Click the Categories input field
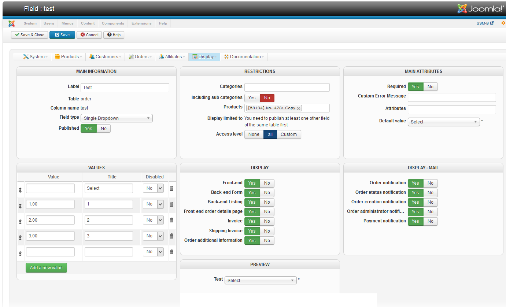506x307 pixels. tap(287, 87)
